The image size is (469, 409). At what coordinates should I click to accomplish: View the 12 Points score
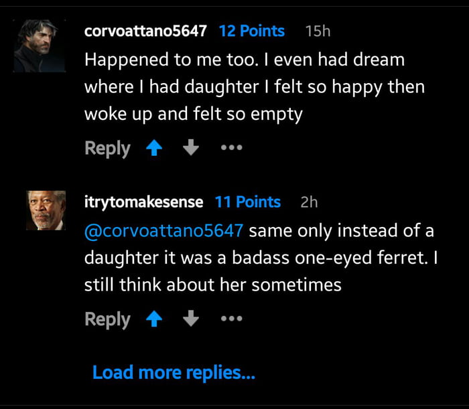pos(252,31)
